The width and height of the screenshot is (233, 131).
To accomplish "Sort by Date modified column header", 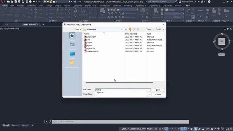I will click(131, 34).
